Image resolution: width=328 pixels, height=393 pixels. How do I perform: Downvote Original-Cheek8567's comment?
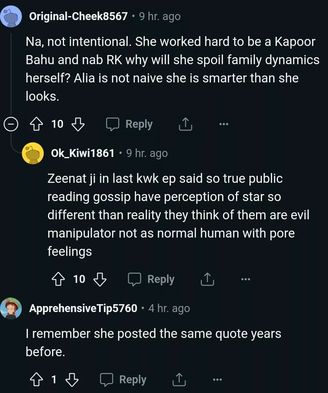(78, 124)
